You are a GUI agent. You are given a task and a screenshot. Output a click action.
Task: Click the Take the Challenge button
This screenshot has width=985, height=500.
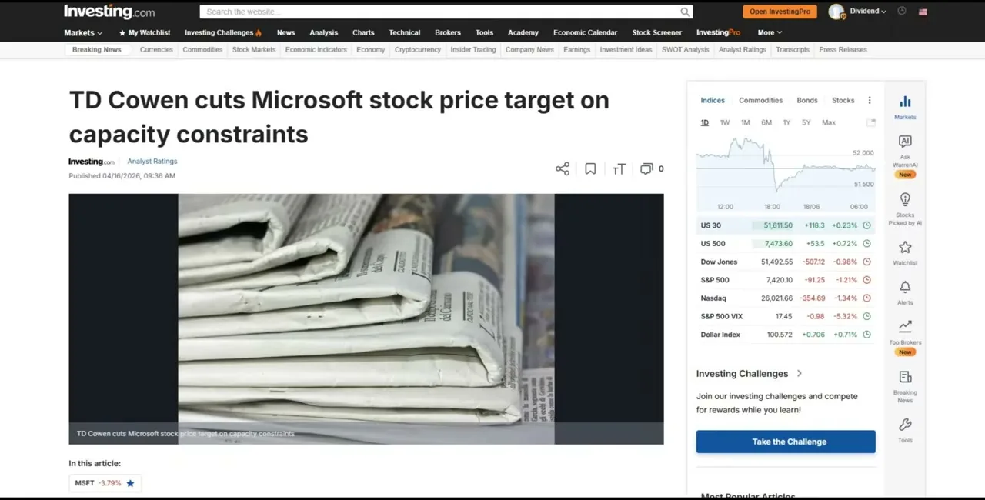(786, 442)
